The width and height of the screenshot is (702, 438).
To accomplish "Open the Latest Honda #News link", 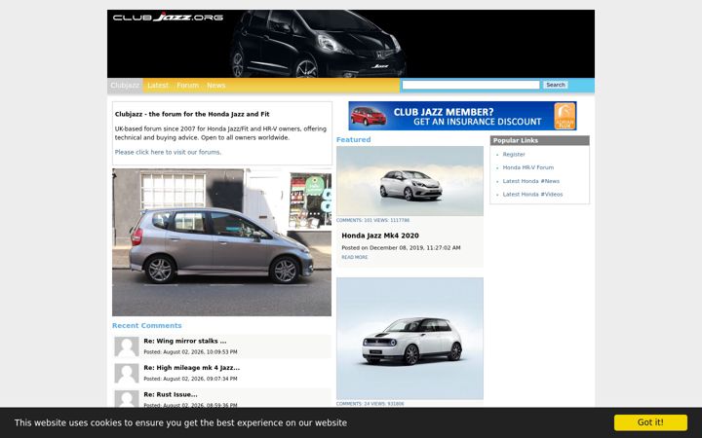I will tap(531, 181).
